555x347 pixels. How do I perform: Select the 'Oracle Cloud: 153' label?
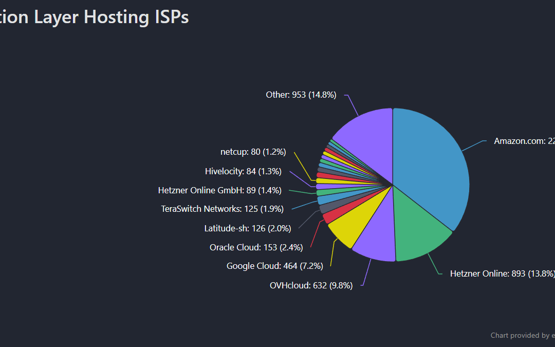[256, 247]
